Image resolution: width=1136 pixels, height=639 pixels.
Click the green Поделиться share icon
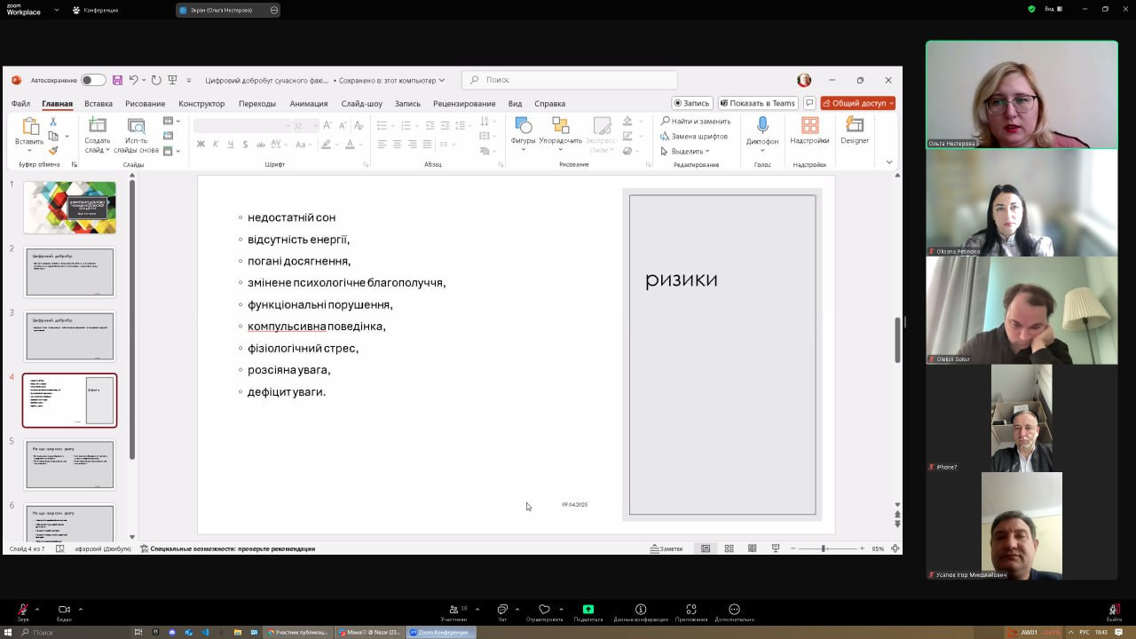(588, 610)
